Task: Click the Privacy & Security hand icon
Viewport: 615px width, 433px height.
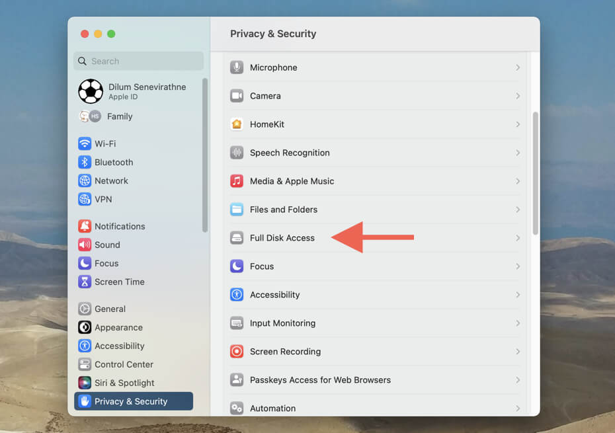Action: pyautogui.click(x=85, y=401)
